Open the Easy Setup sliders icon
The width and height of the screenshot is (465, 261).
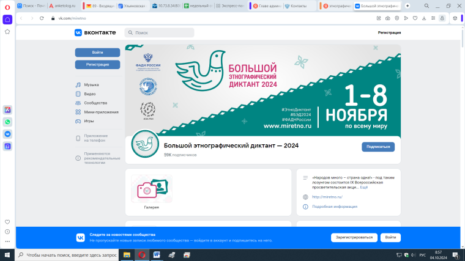pos(433,18)
